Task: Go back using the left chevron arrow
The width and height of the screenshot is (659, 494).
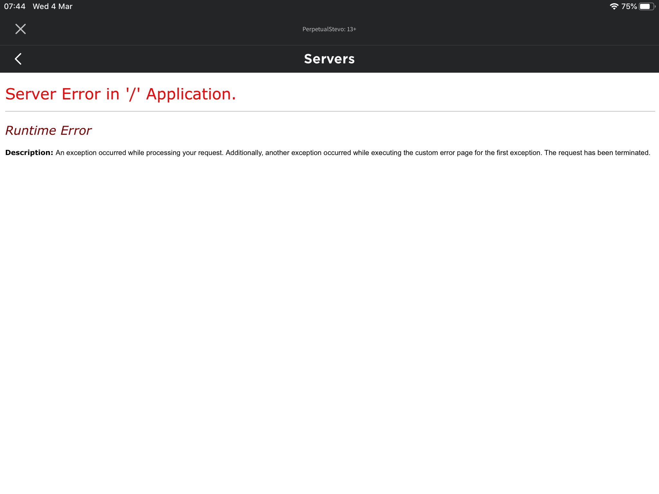Action: 18,59
